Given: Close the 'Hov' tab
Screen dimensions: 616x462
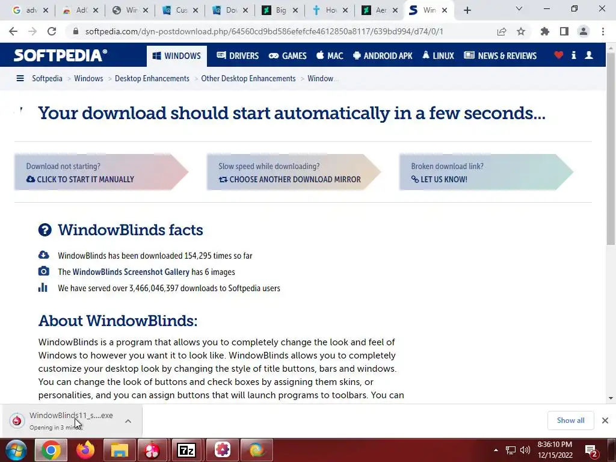Looking at the screenshot, I should (x=345, y=10).
